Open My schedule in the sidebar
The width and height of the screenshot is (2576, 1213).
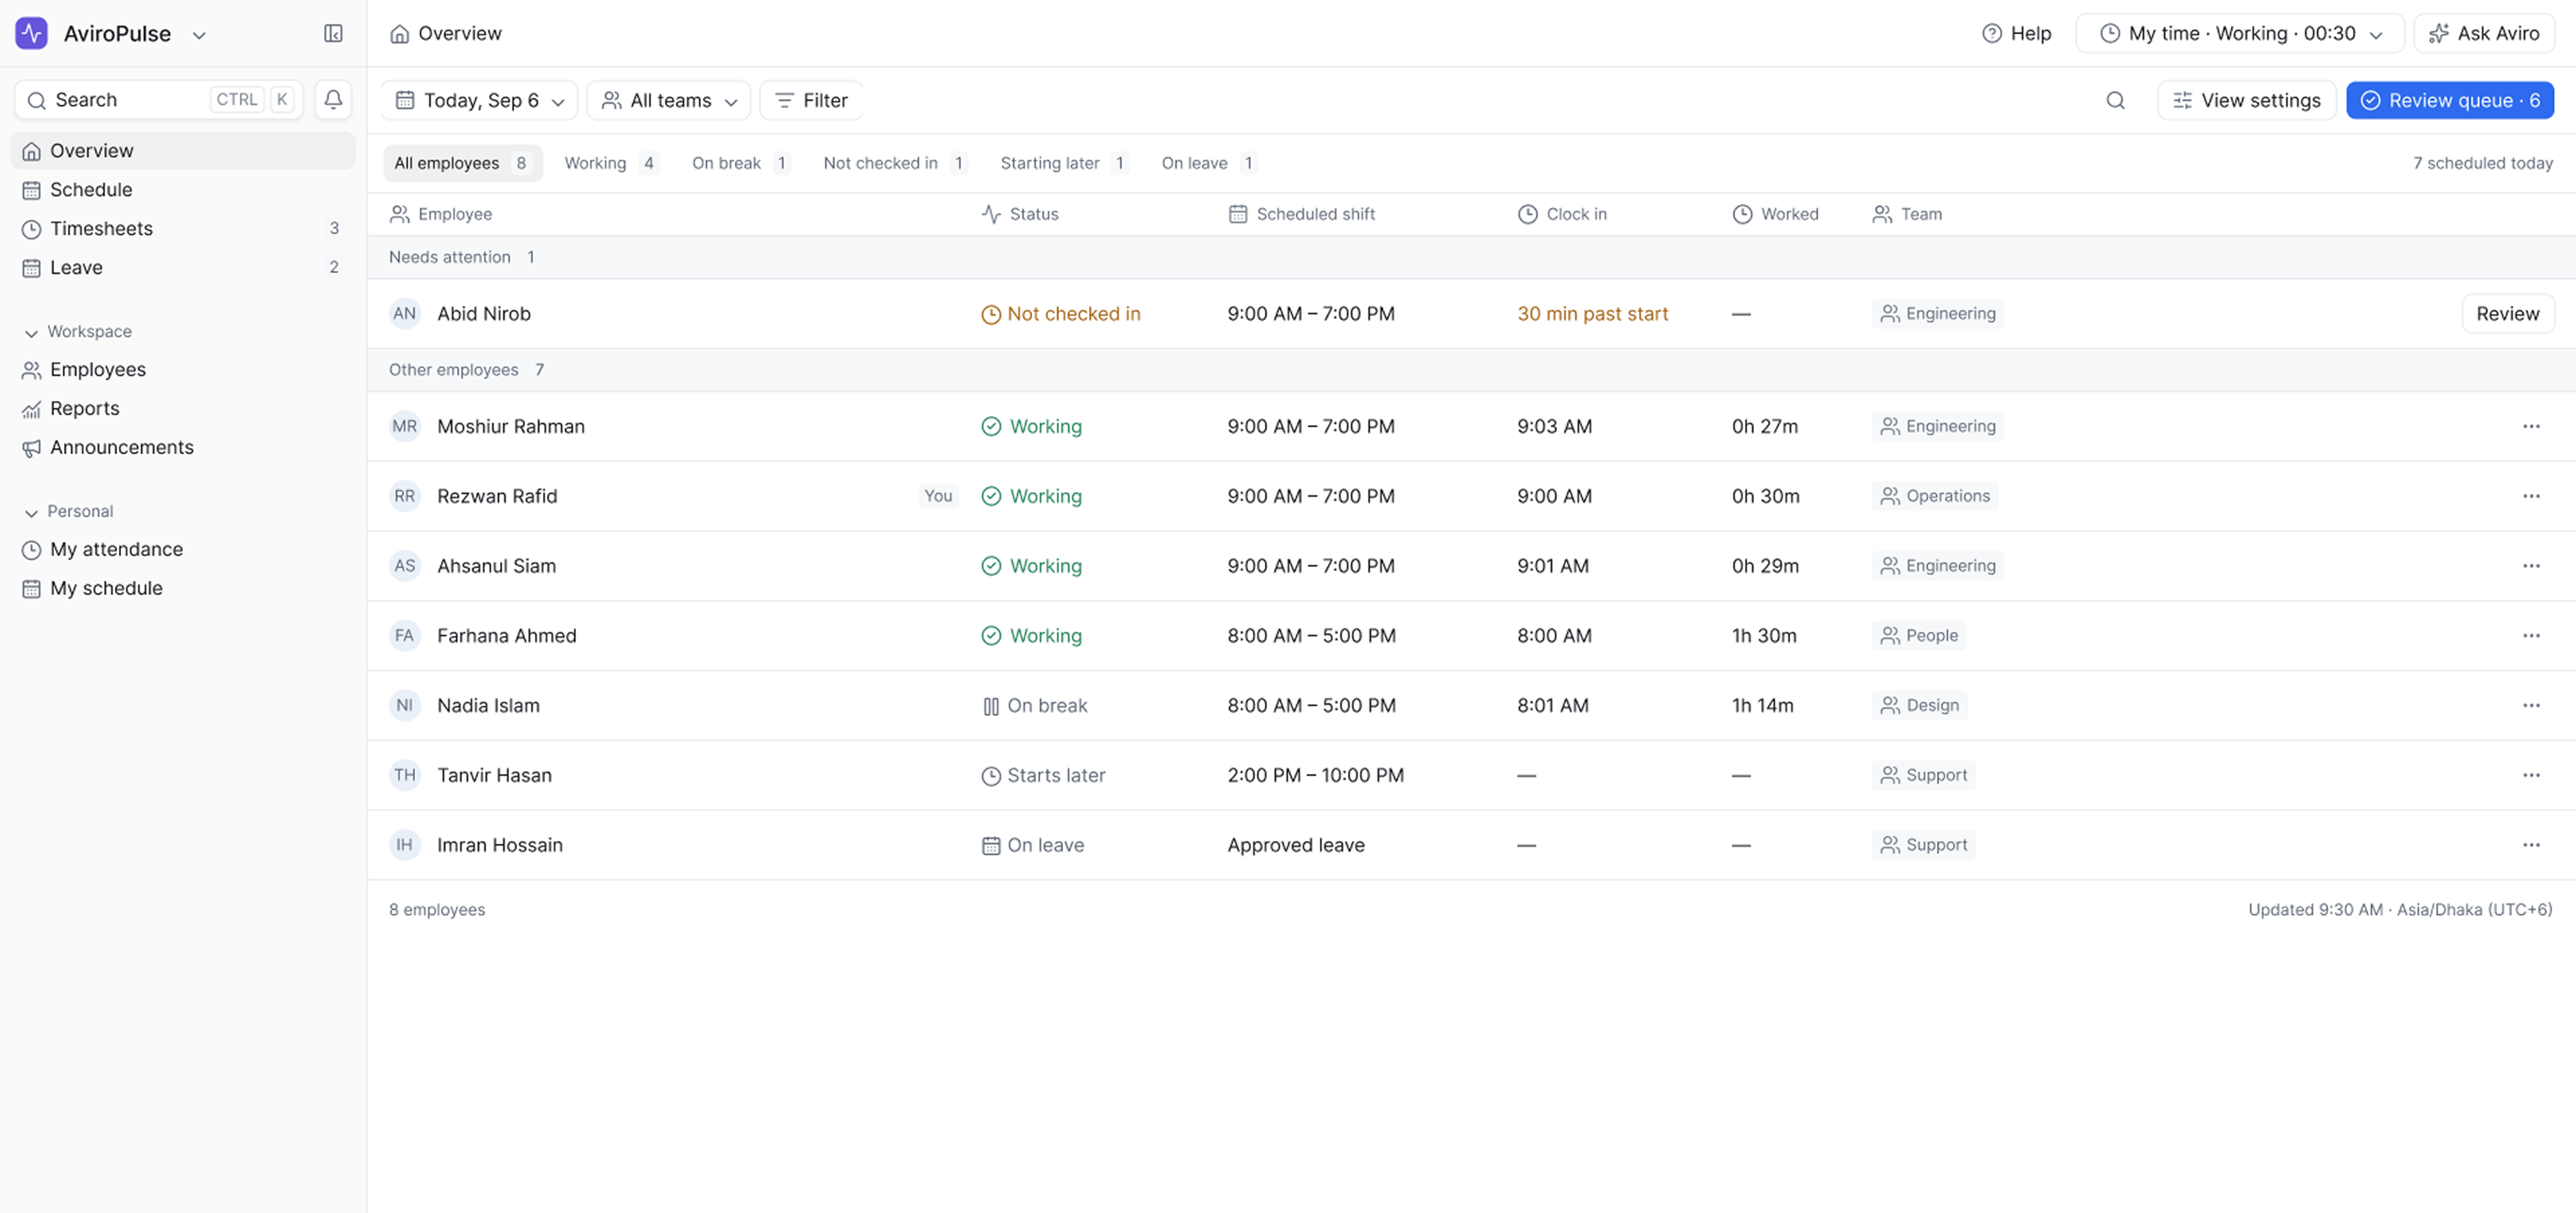[183, 589]
